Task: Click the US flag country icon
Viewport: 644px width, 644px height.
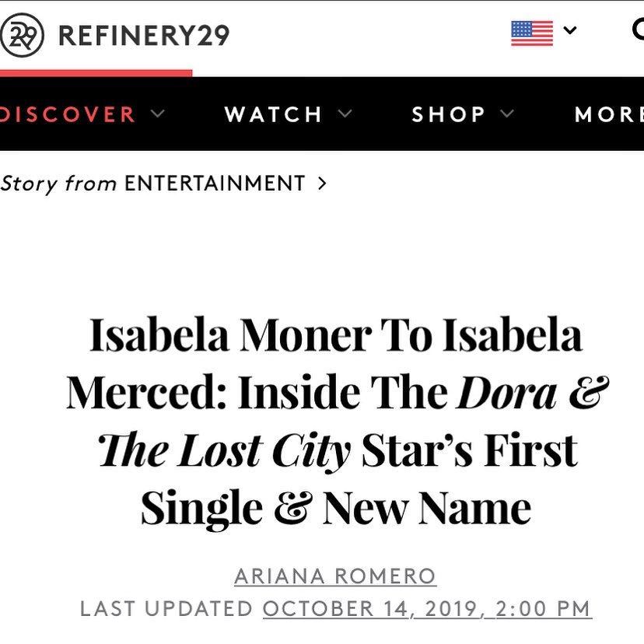Action: 532,33
